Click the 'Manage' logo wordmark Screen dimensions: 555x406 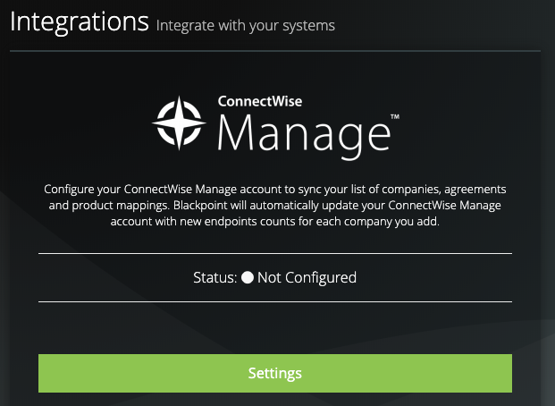click(x=305, y=136)
